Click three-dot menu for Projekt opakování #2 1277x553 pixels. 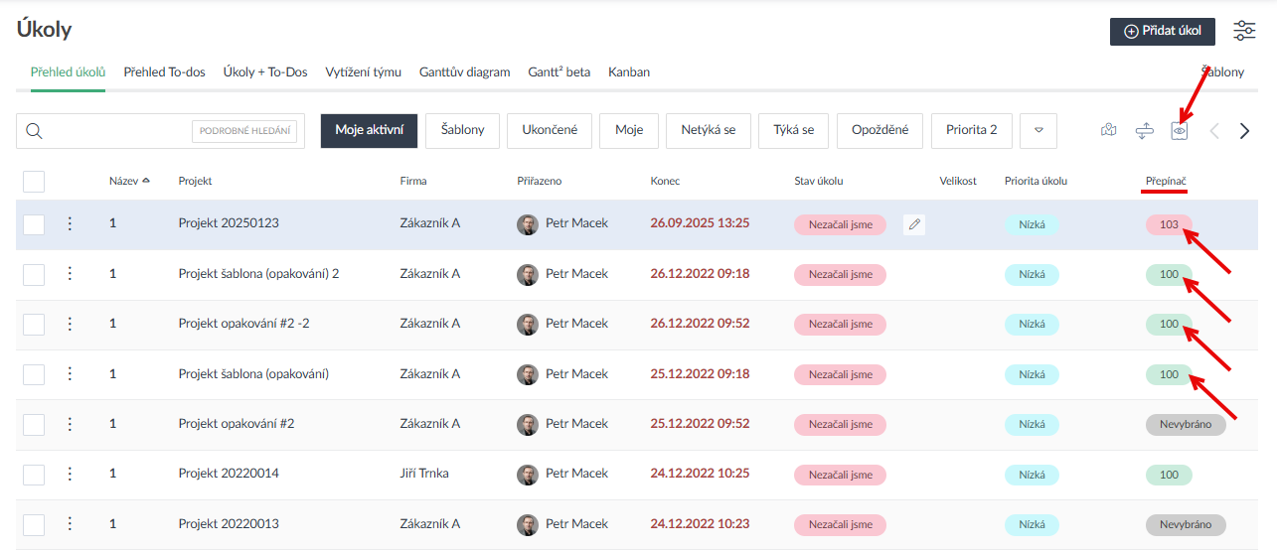coord(70,424)
